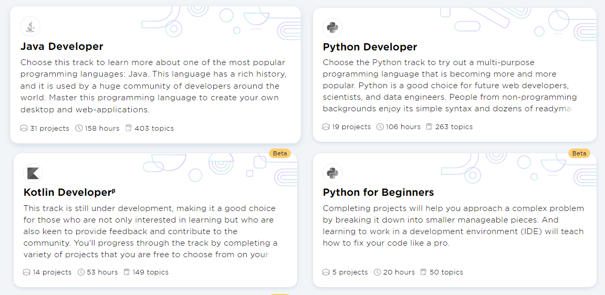
Task: Click the Beta badge on Kotlin Developer card
Action: 280,153
